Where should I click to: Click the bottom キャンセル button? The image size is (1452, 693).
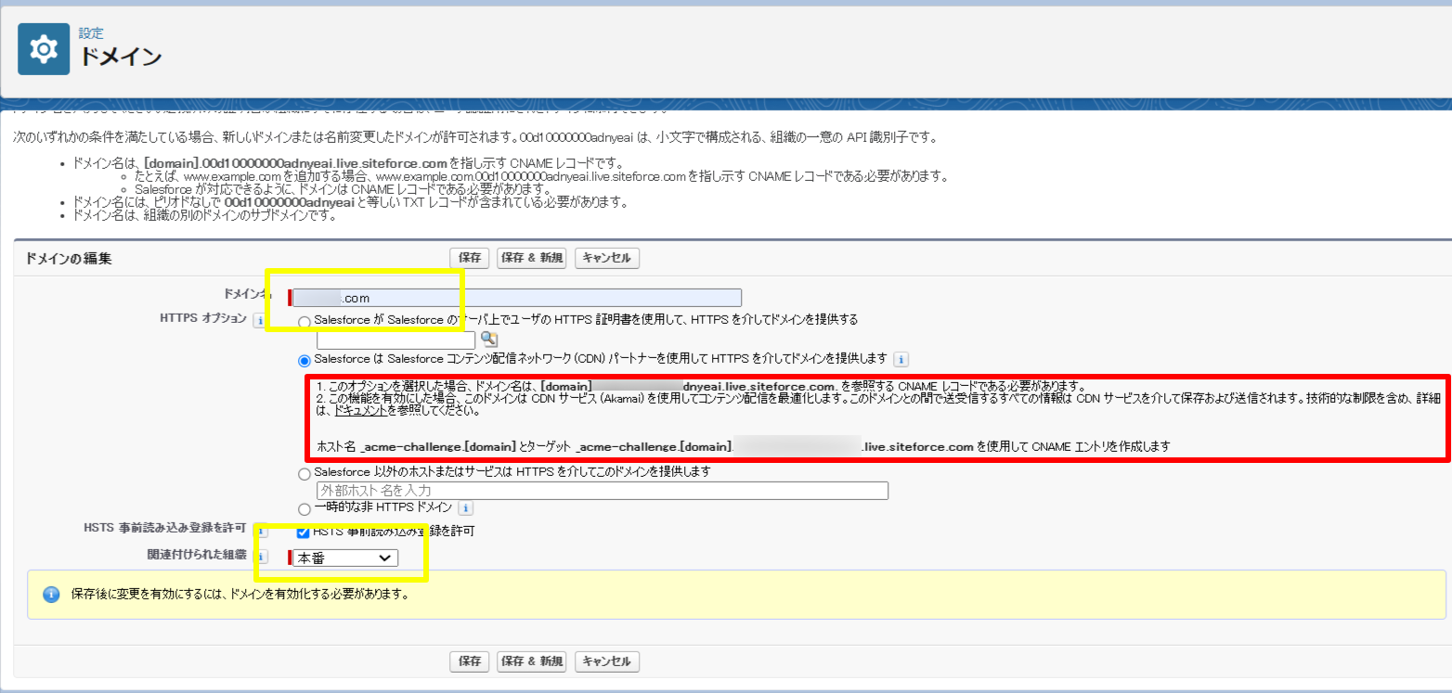pos(607,661)
